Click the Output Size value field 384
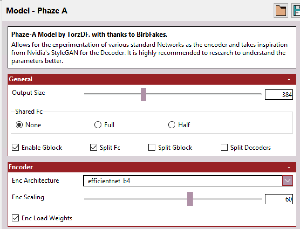Image resolution: width=300 pixels, height=229 pixels. (279, 95)
